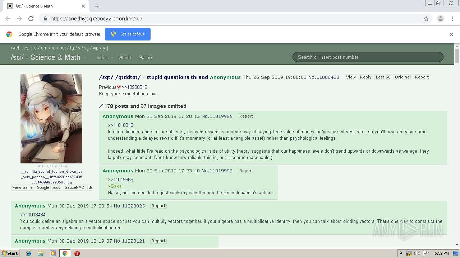Go to the 'vip' archive board
The height and width of the screenshot is (258, 460).
[x=96, y=48]
